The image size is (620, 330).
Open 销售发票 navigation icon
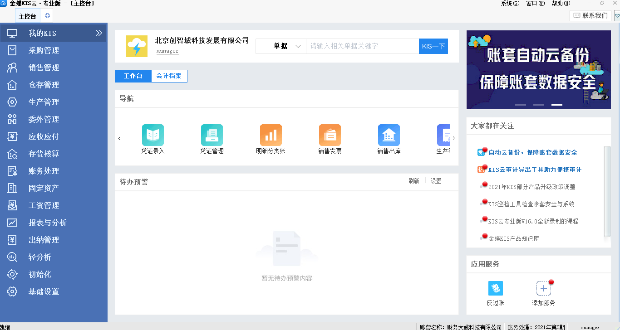coord(330,135)
